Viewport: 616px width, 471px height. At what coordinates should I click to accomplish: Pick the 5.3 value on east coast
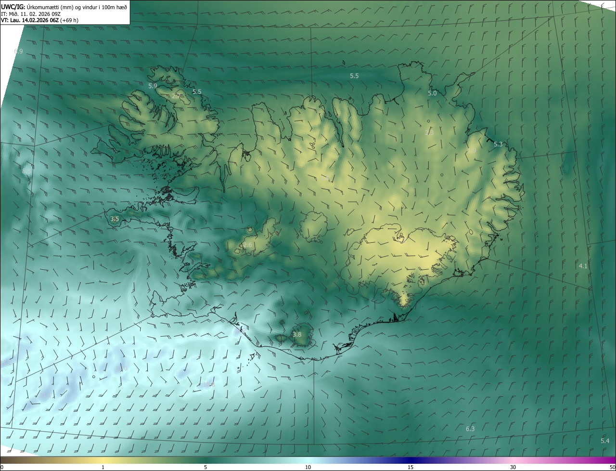click(x=498, y=144)
